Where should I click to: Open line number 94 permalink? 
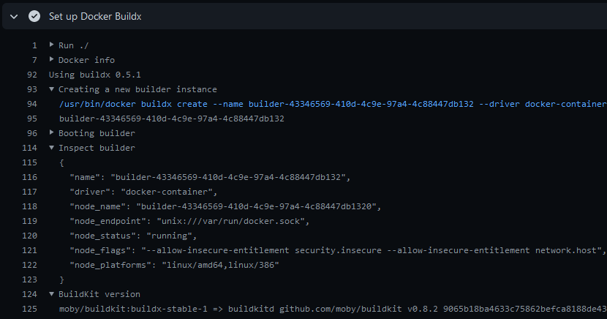tap(31, 104)
